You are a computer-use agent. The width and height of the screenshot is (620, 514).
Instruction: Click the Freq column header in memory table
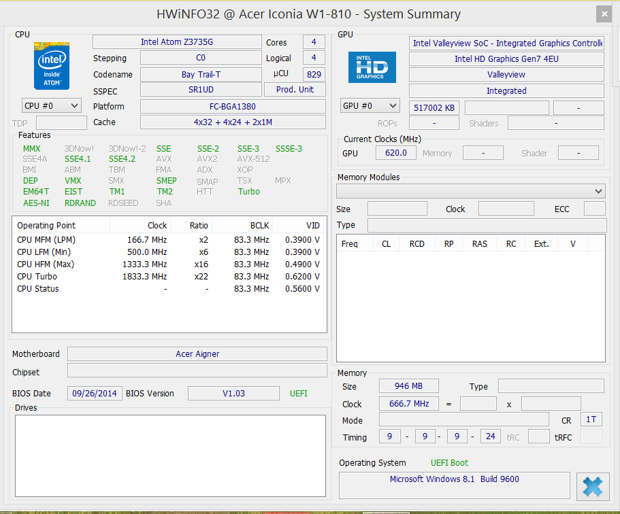(x=355, y=244)
